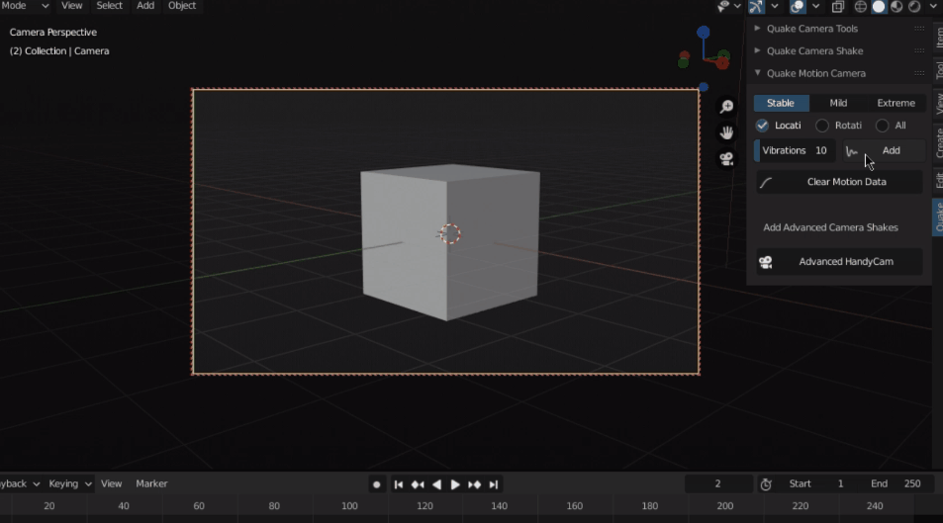Open the visibility filter dropdown arrow
Image resolution: width=943 pixels, height=523 pixels.
[737, 6]
